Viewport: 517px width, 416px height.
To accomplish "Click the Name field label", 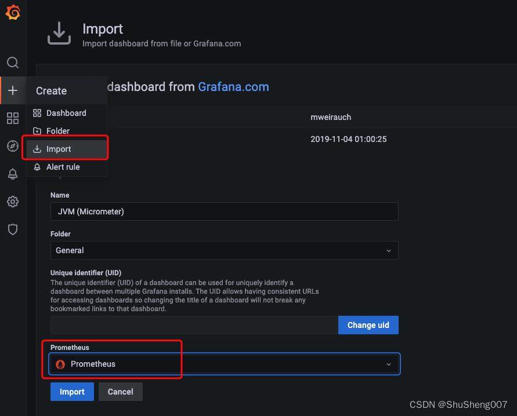I will click(x=60, y=195).
